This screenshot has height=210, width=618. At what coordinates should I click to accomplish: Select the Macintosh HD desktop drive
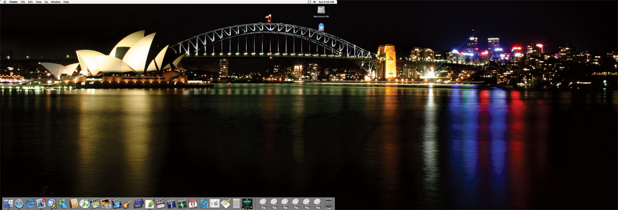point(321,10)
